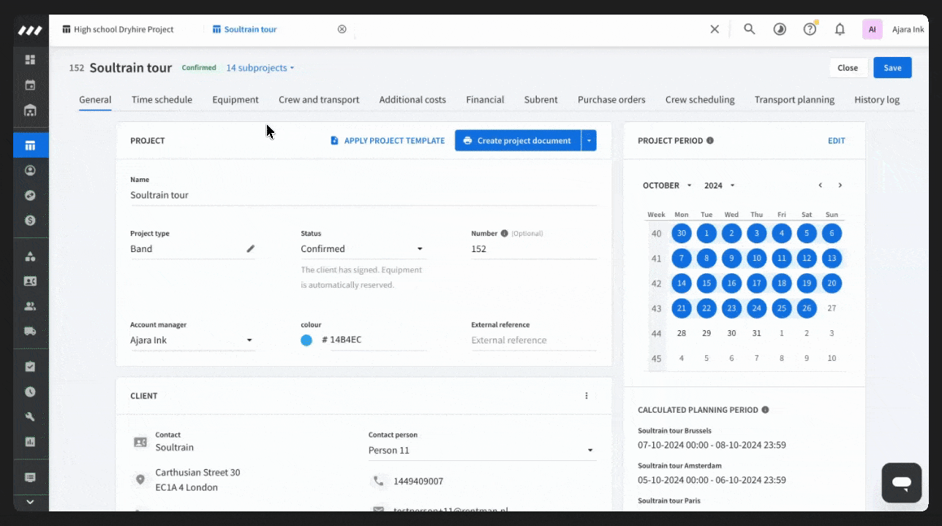
Task: Click the pencil icon next to Band
Action: pyautogui.click(x=250, y=248)
